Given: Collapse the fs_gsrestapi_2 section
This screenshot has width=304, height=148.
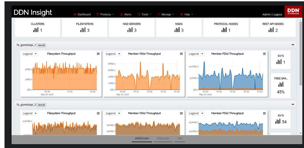Looking at the screenshot, I should click(293, 104).
